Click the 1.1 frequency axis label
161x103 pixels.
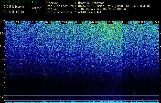[2, 33]
